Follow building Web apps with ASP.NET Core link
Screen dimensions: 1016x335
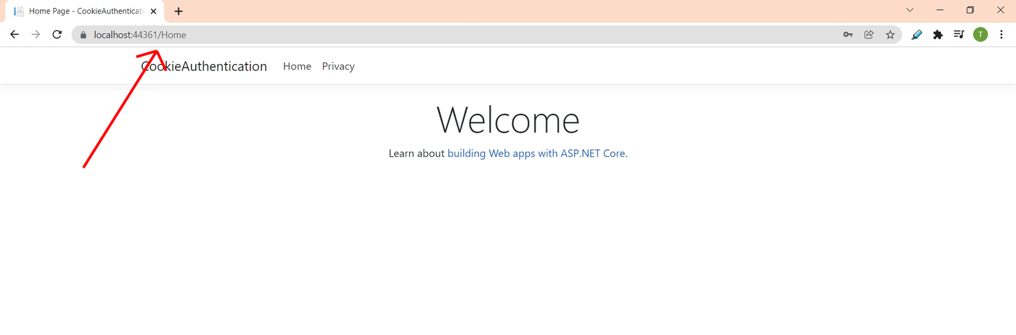click(x=536, y=154)
